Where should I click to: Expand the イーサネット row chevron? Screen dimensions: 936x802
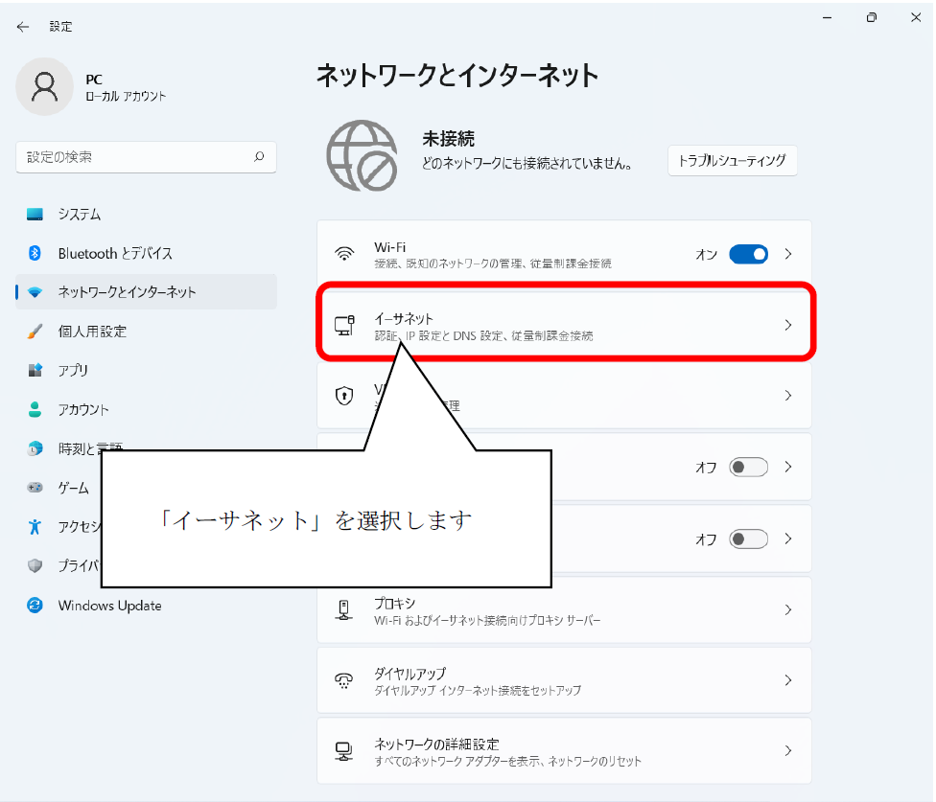[788, 325]
